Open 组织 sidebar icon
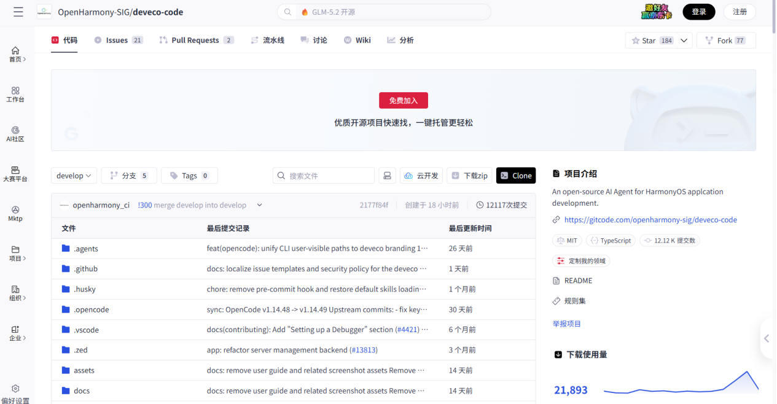The image size is (777, 404). click(x=15, y=289)
